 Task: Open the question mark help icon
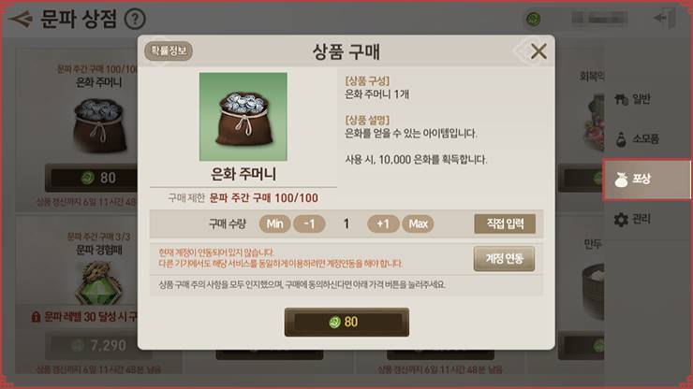(x=135, y=19)
